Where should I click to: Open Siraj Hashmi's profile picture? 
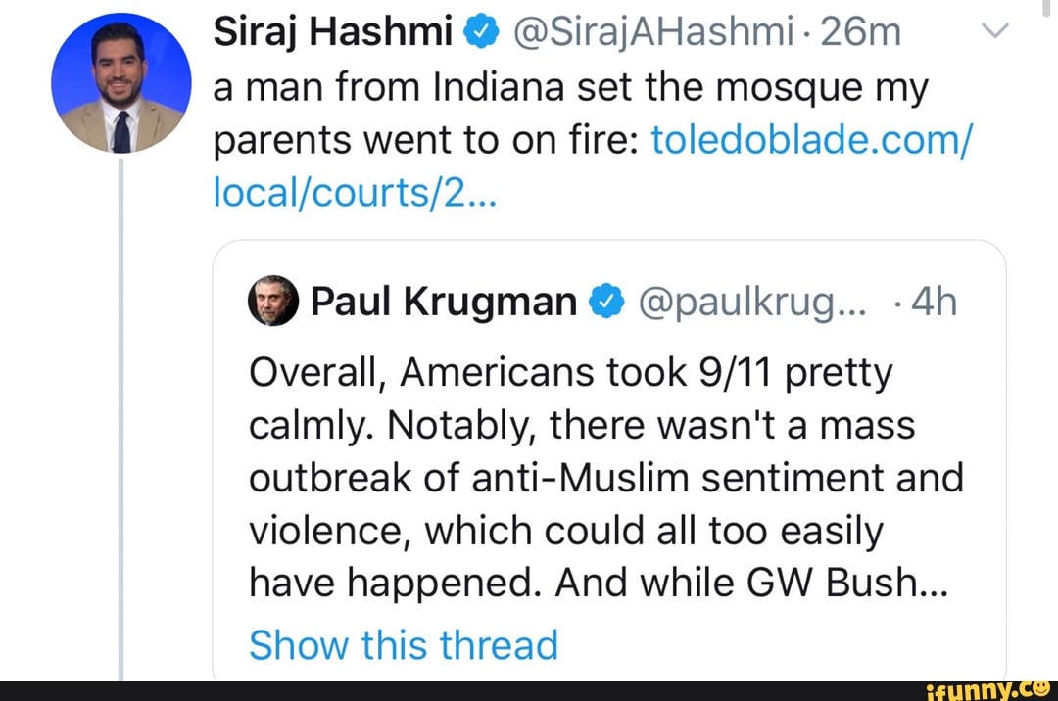[x=120, y=85]
